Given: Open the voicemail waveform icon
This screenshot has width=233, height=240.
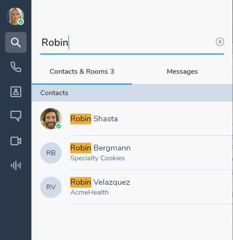Looking at the screenshot, I should pyautogui.click(x=16, y=165).
